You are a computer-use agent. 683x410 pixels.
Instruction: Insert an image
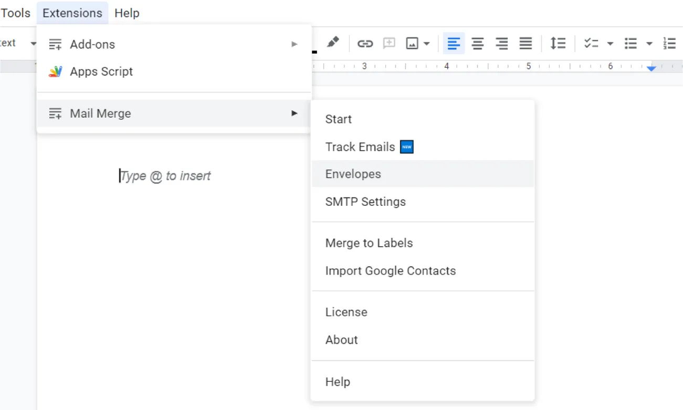click(x=412, y=44)
